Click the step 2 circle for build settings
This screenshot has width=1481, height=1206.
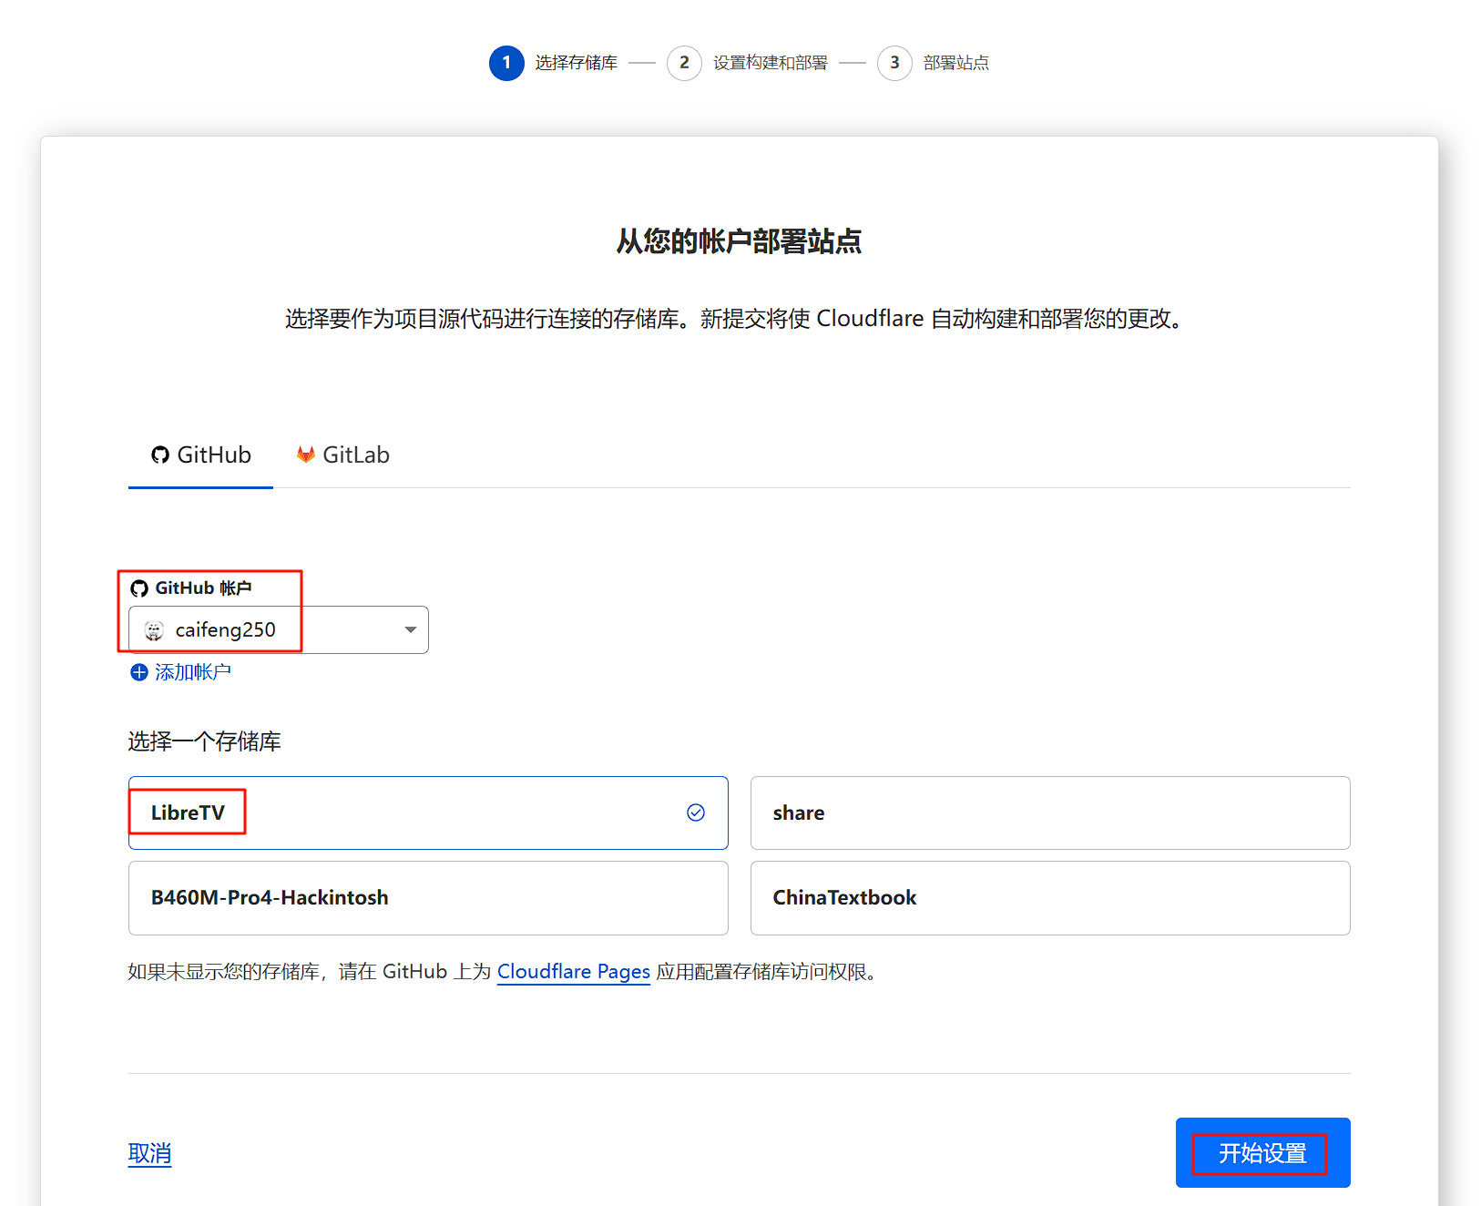point(684,63)
